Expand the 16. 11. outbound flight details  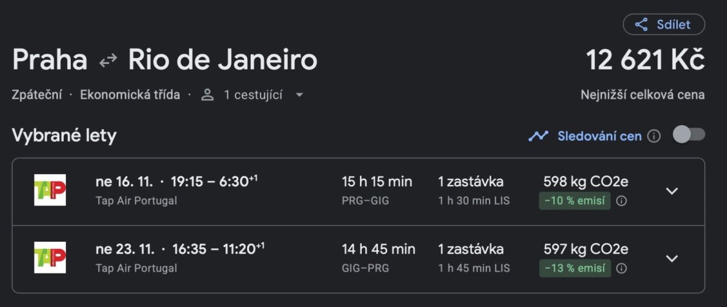[x=671, y=191]
